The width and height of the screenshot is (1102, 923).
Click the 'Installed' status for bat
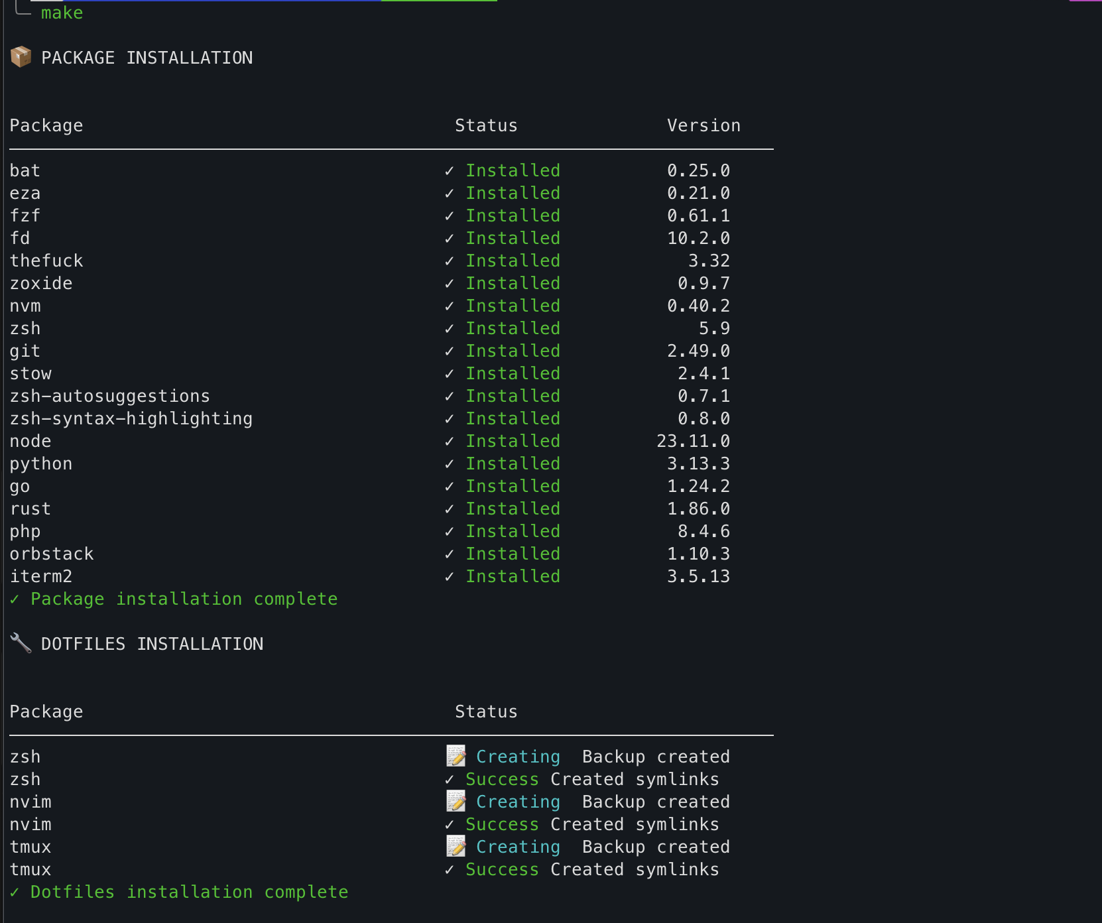[x=513, y=170]
